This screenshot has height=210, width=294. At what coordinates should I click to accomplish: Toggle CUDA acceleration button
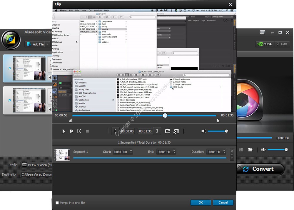click(265, 44)
